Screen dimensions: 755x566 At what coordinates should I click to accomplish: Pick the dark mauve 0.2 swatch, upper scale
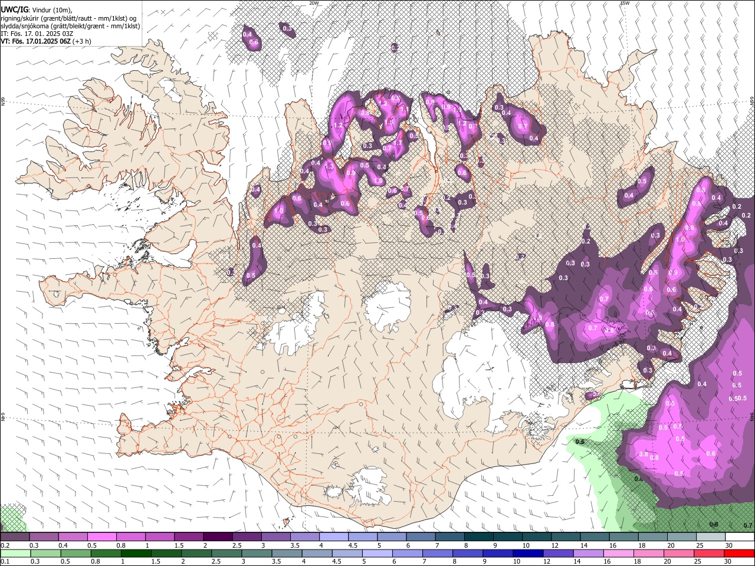click(x=15, y=537)
